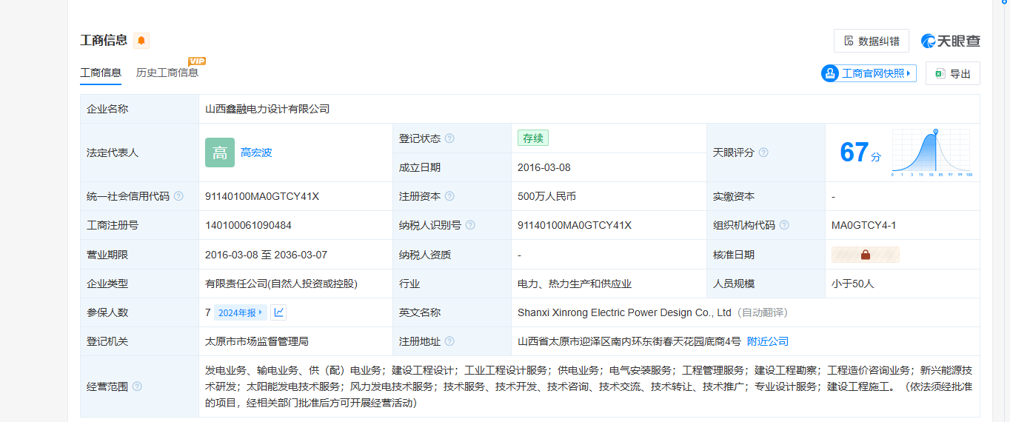Click the 500万人民币 registered capital value
1010x422 pixels.
[x=547, y=196]
